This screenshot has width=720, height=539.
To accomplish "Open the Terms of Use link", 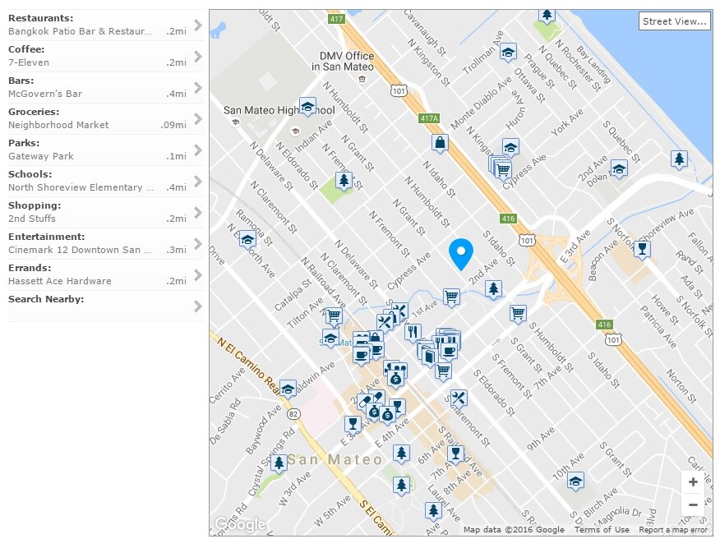I will tap(602, 530).
